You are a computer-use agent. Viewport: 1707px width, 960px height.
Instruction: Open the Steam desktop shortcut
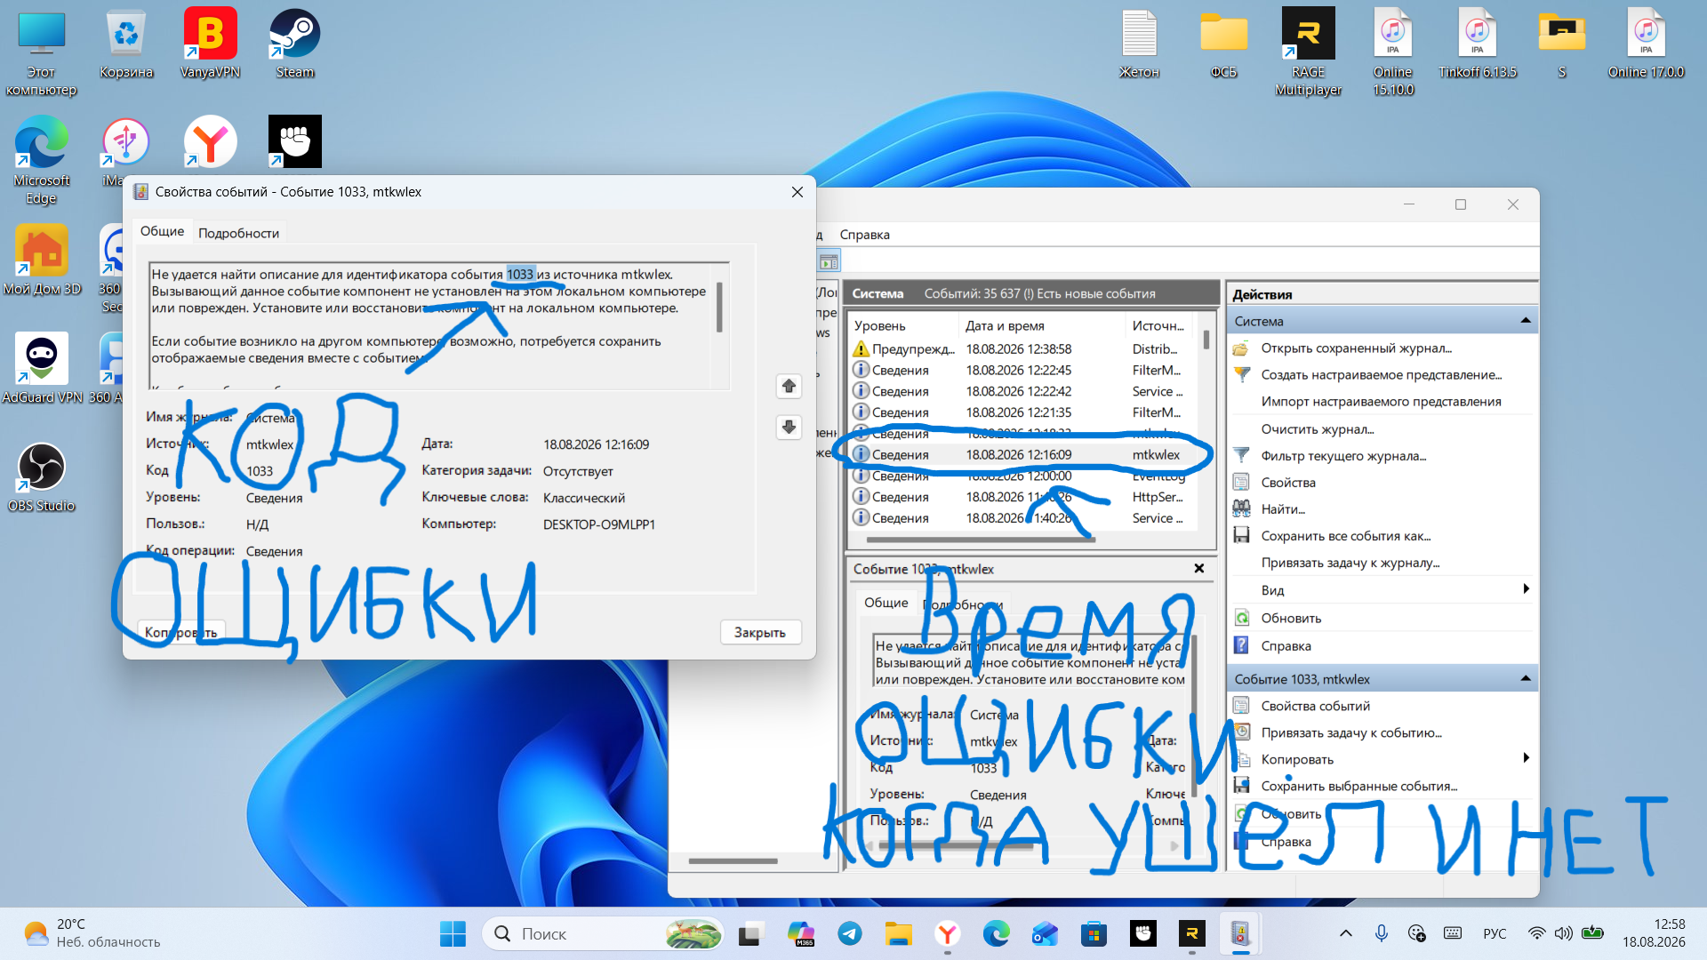pos(294,44)
